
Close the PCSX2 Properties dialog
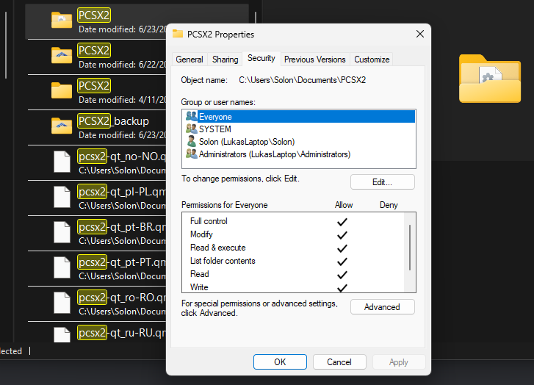tap(420, 34)
